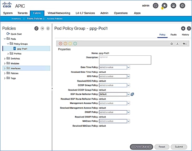Select ppg-Pod1 in the tree

[26, 48]
